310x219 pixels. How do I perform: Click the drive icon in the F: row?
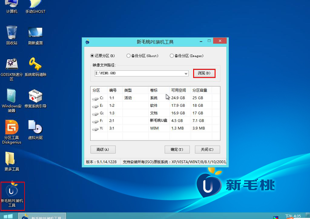click(x=95, y=121)
